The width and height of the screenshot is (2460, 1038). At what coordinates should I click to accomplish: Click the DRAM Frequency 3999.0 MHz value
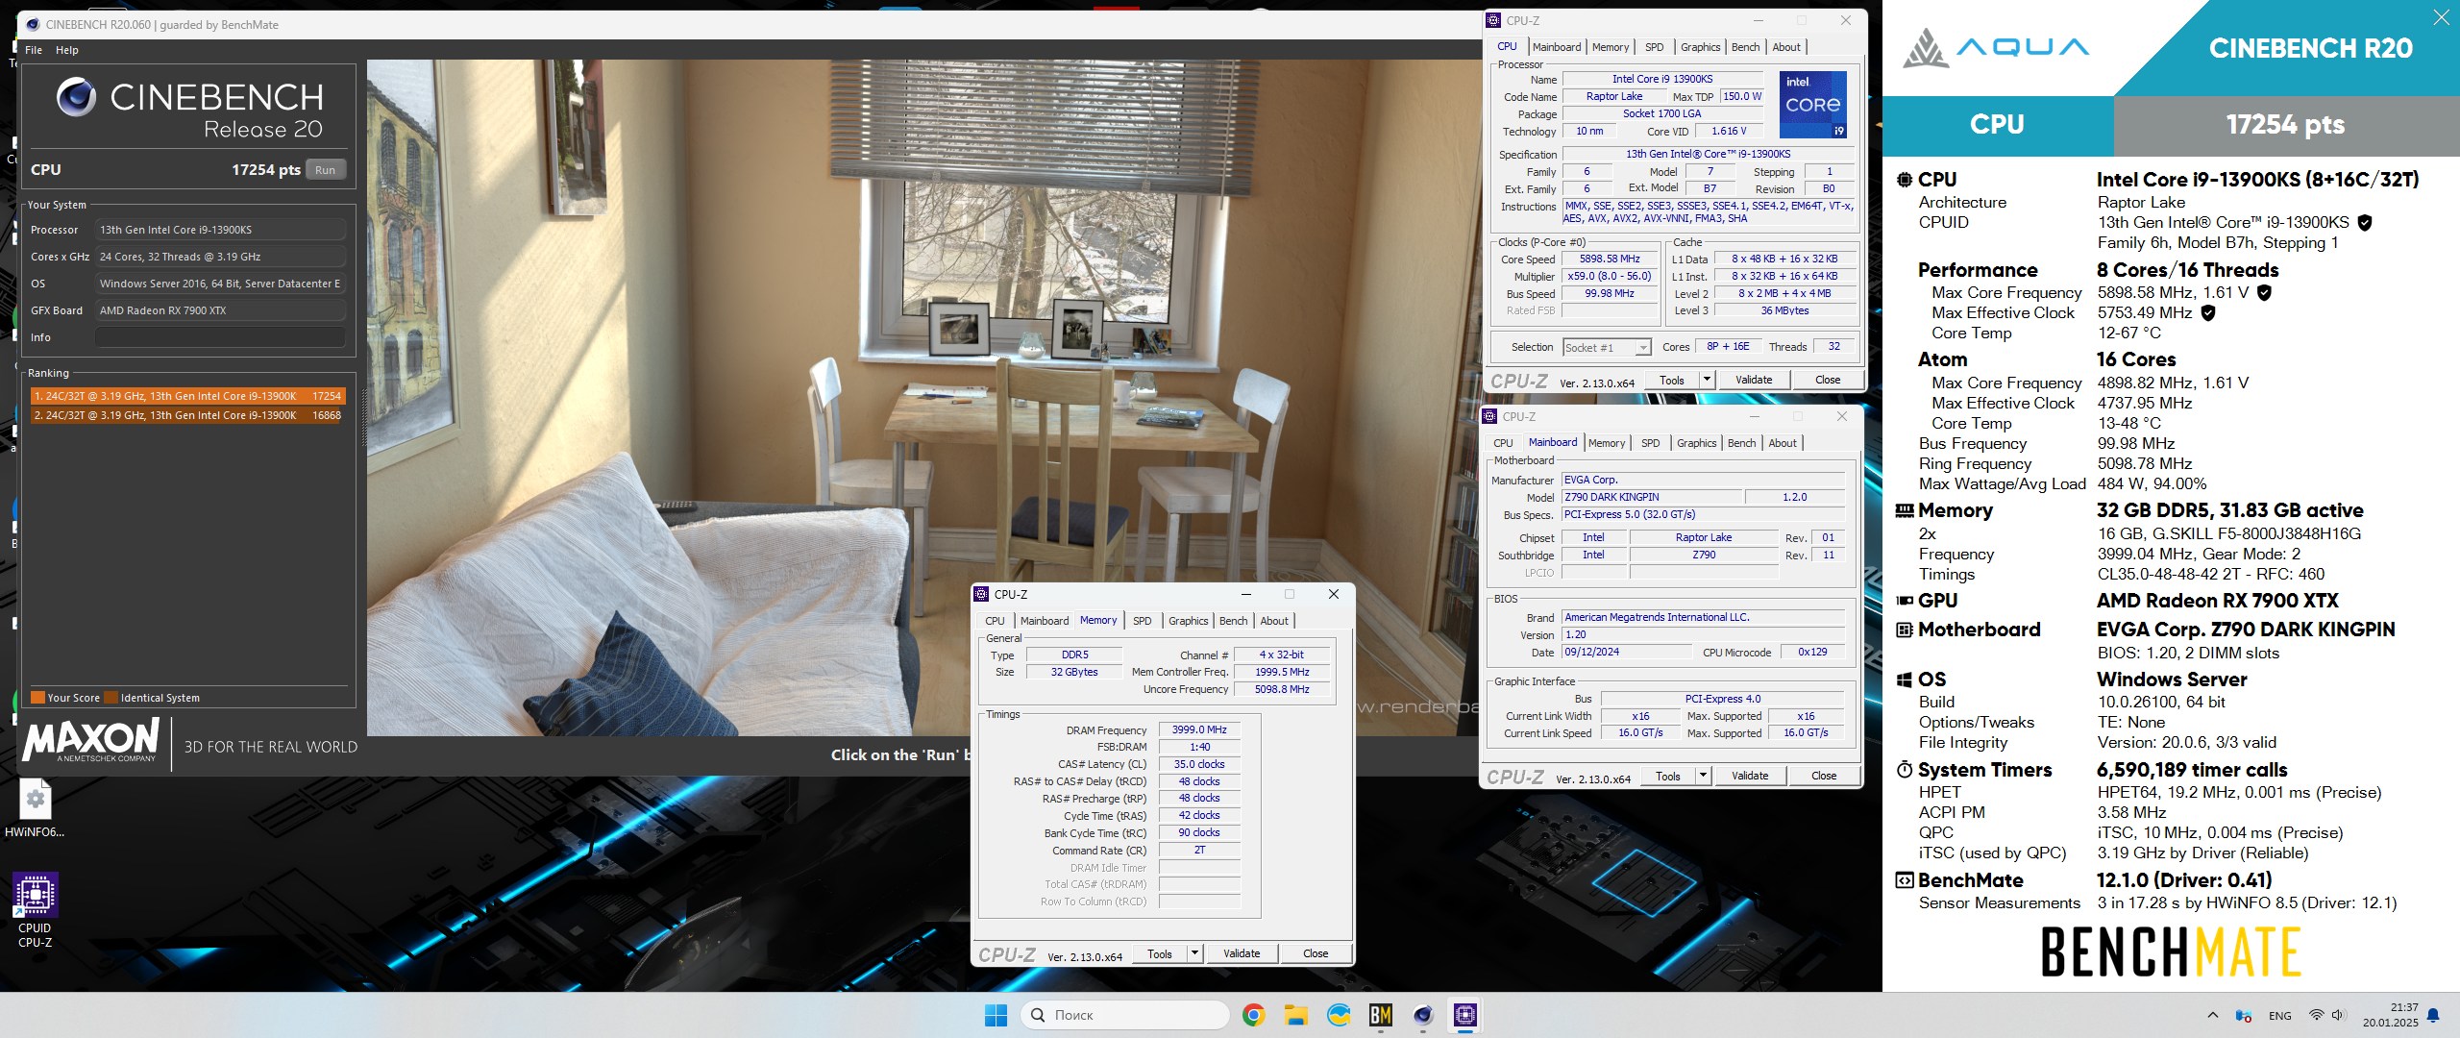tap(1199, 730)
